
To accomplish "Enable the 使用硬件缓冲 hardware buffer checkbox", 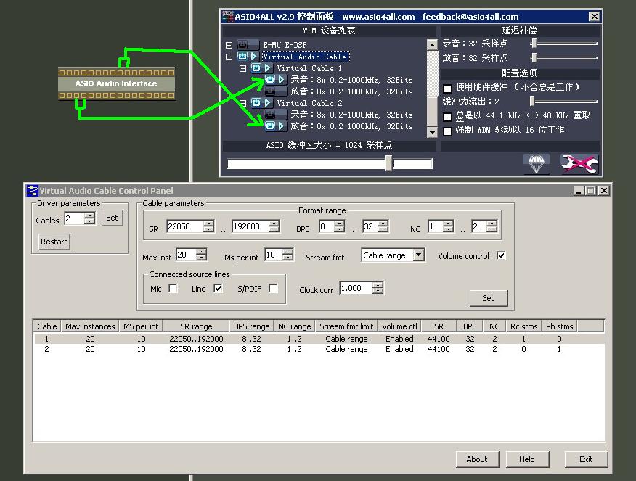I will click(448, 88).
